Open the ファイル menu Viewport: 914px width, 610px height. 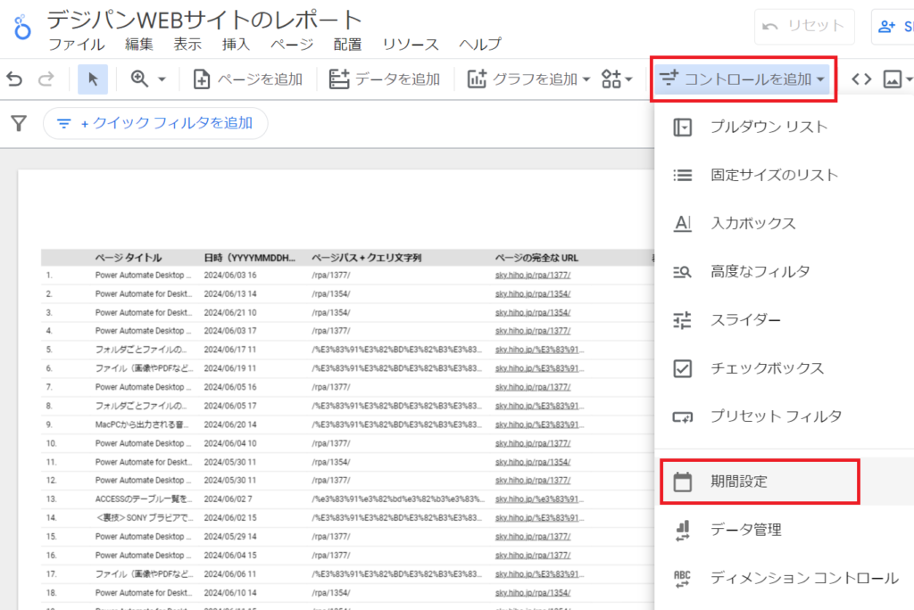(75, 45)
